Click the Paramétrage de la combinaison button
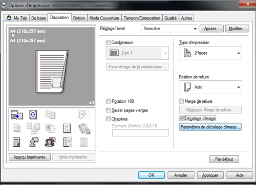The height and width of the screenshot is (185, 256). [x=137, y=67]
